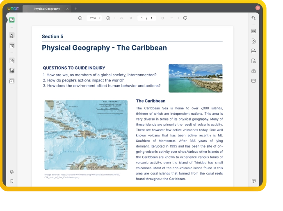Click the Search magnifier icon
This screenshot has height=211, width=283.
click(x=253, y=18)
